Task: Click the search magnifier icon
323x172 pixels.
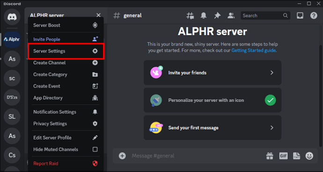Action: pyautogui.click(x=285, y=15)
